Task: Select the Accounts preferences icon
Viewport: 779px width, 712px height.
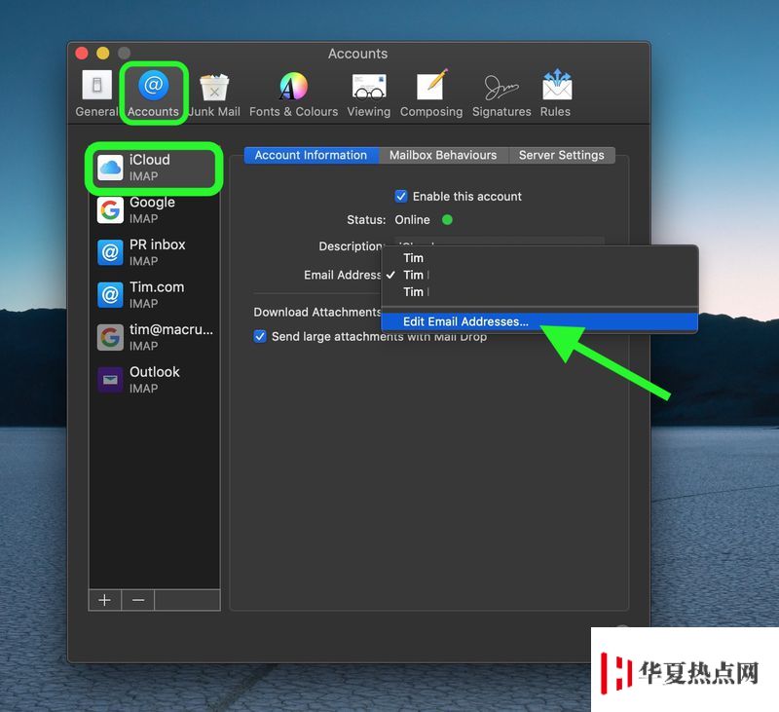Action: 153,94
